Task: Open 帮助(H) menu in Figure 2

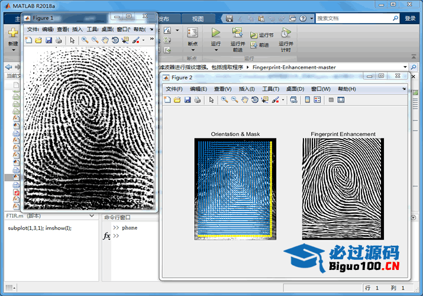Action: (347, 89)
